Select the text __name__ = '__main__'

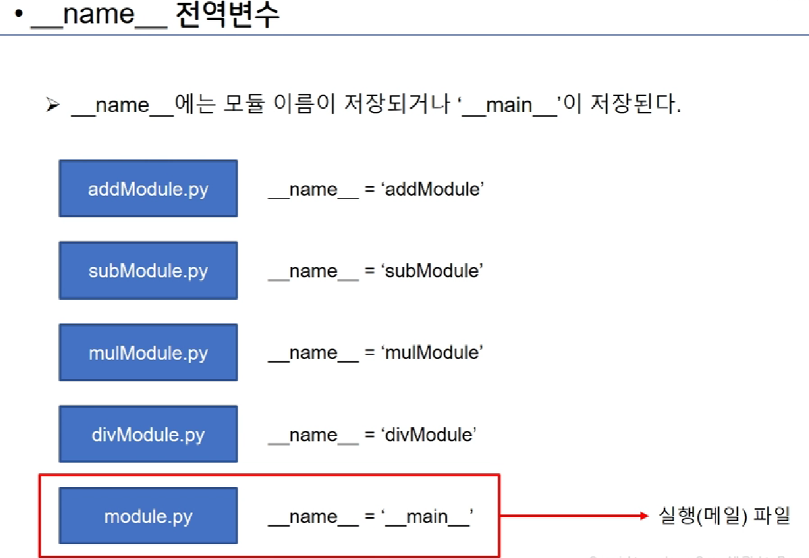[x=371, y=517]
